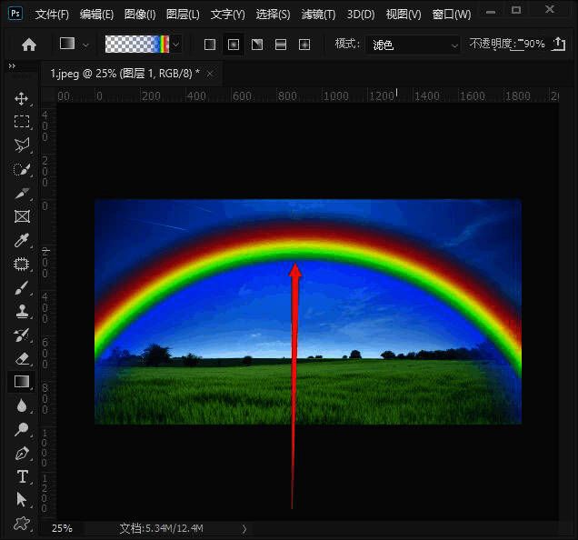Select the Brush tool
The height and width of the screenshot is (540, 578).
pos(22,287)
